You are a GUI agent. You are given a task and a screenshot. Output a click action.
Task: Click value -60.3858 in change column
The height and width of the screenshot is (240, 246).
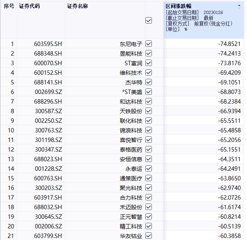point(229,236)
